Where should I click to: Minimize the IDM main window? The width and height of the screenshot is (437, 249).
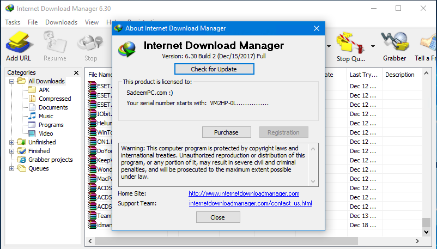[x=374, y=8]
